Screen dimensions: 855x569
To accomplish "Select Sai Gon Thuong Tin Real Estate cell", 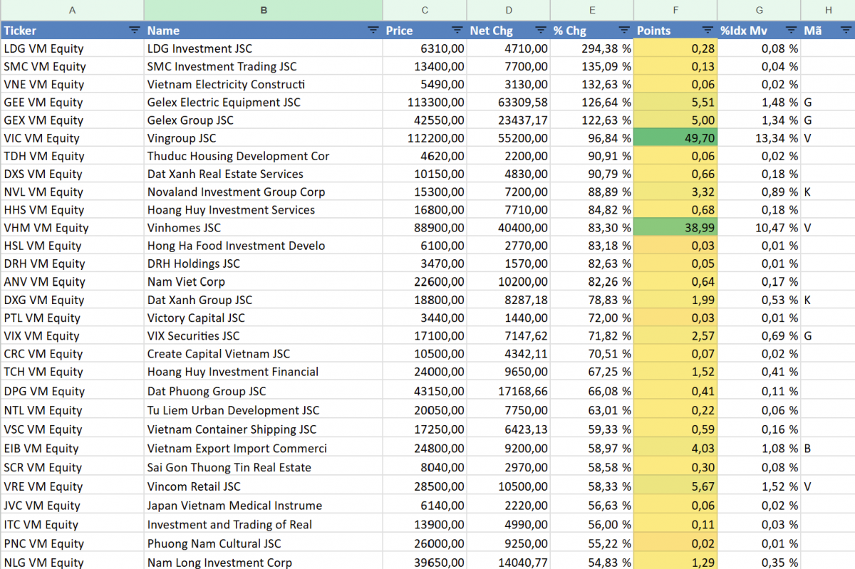I will 264,467.
